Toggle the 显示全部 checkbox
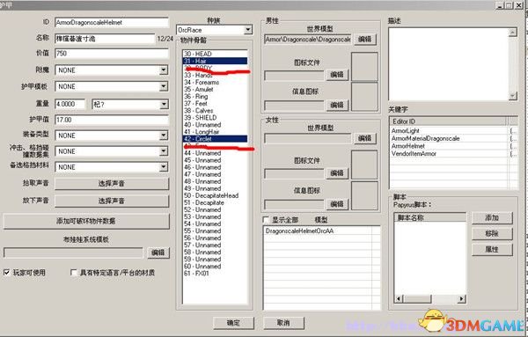Viewport: 528px width, 337px height. (266, 220)
